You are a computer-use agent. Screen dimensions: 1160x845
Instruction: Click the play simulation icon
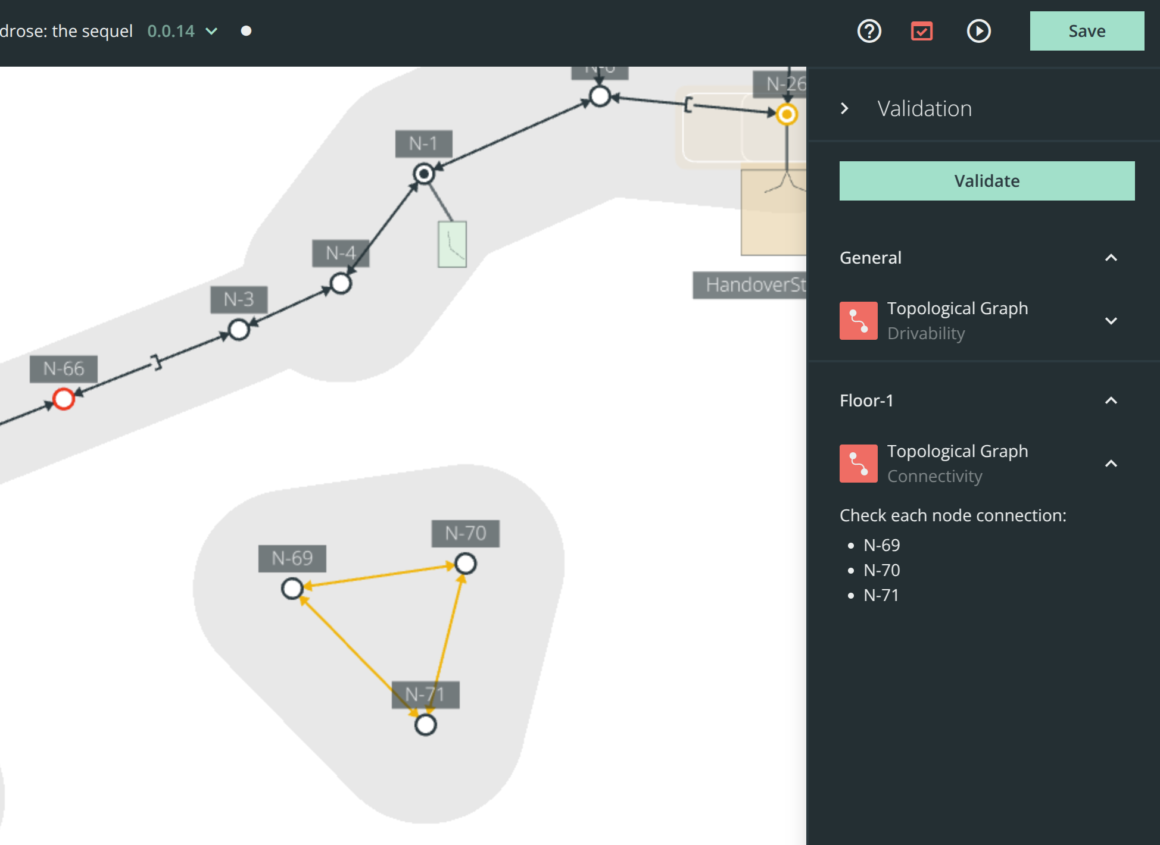click(x=978, y=31)
